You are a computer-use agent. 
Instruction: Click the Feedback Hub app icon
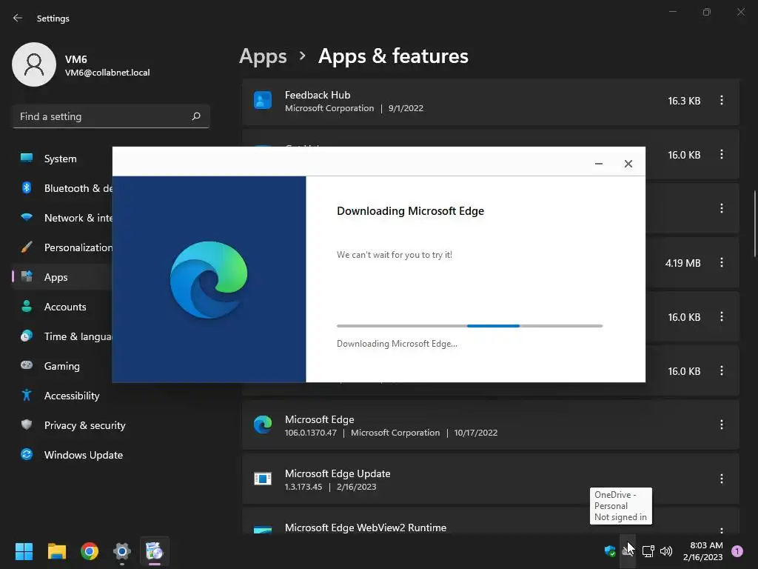pyautogui.click(x=263, y=100)
